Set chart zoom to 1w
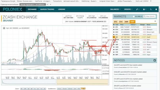 pos(34,89)
